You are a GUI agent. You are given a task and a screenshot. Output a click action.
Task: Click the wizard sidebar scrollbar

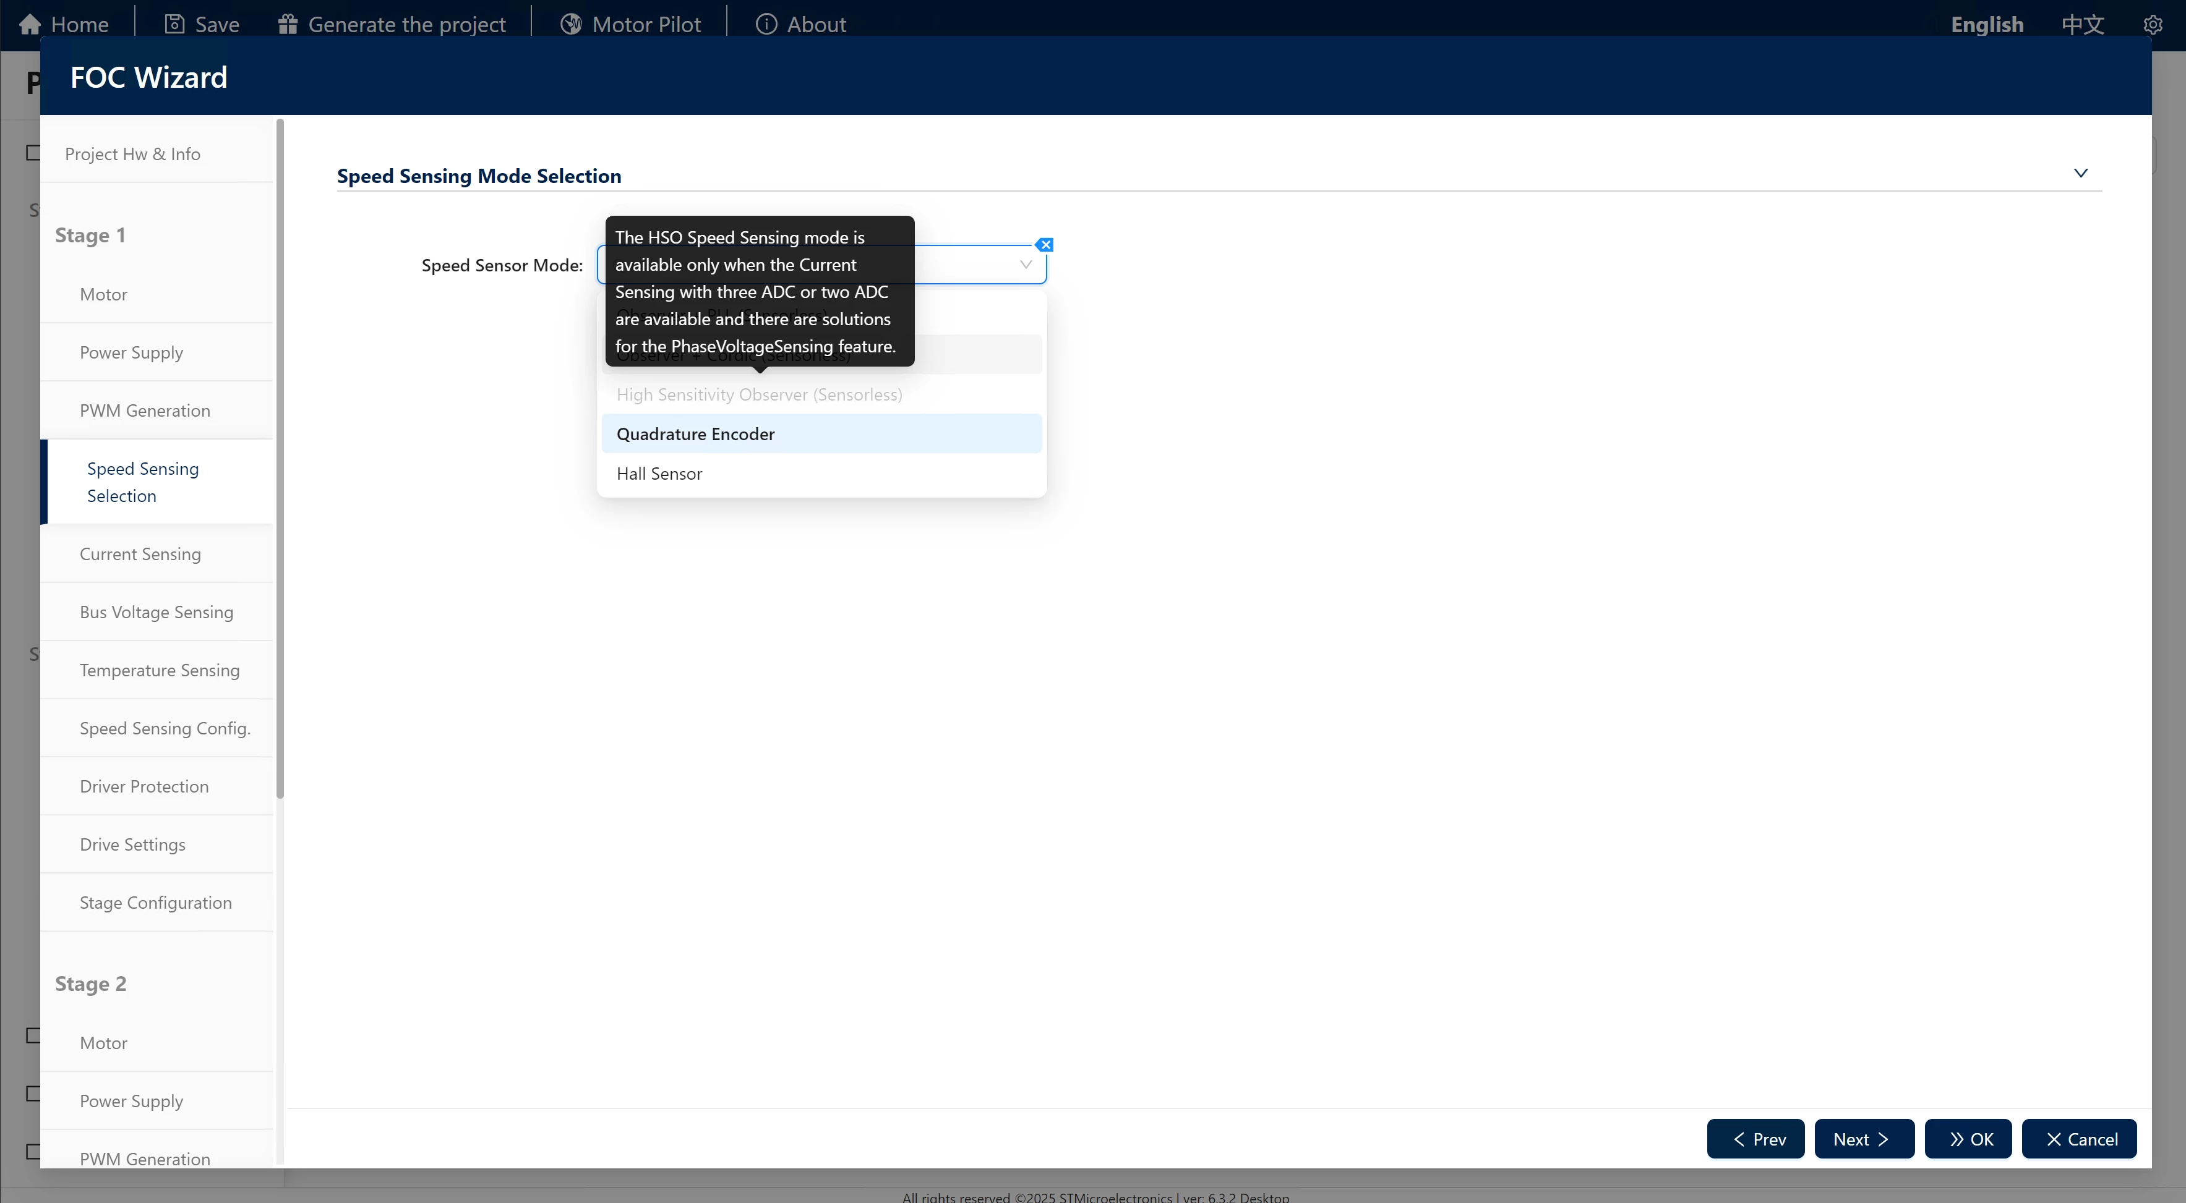(x=280, y=458)
